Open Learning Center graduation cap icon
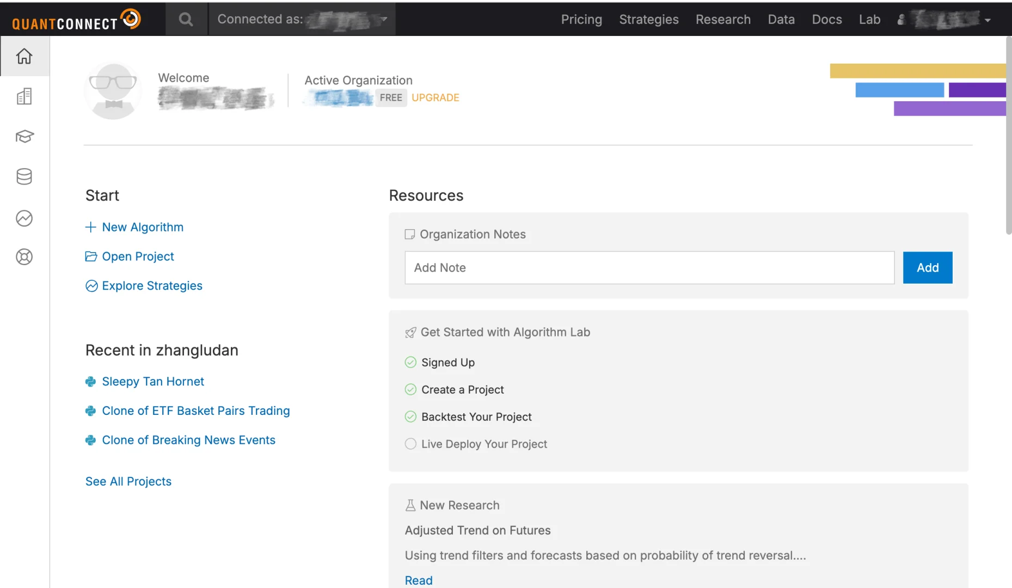The image size is (1012, 588). click(x=24, y=136)
